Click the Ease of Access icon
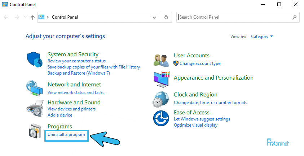This screenshot has height=156, width=304. point(161,118)
